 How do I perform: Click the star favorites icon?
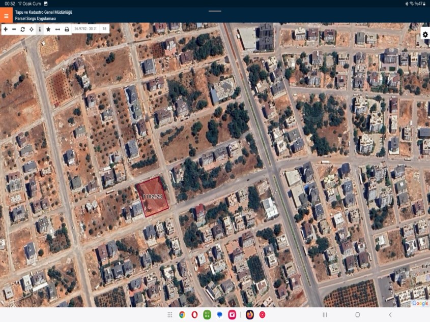click(x=48, y=29)
